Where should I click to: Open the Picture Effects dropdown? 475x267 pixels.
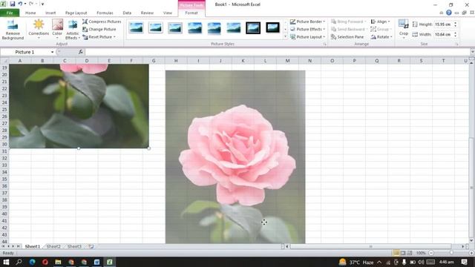pos(307,29)
